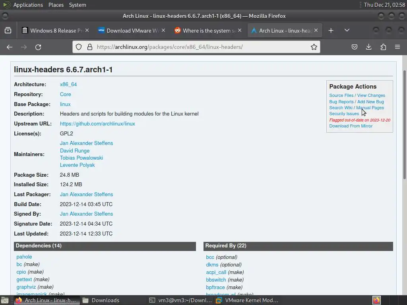Open the Firefox hamburger menu

(397, 47)
